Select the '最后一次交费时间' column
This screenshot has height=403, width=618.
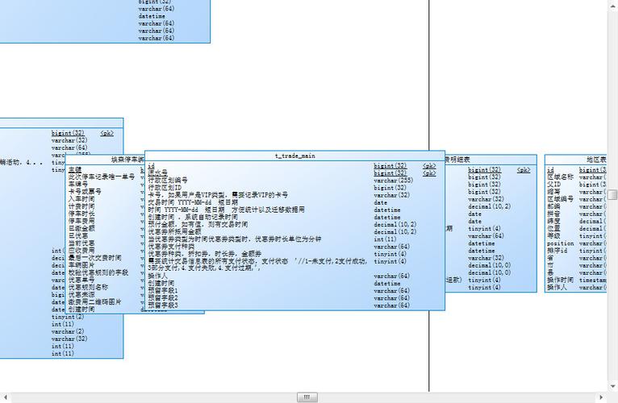(94, 258)
